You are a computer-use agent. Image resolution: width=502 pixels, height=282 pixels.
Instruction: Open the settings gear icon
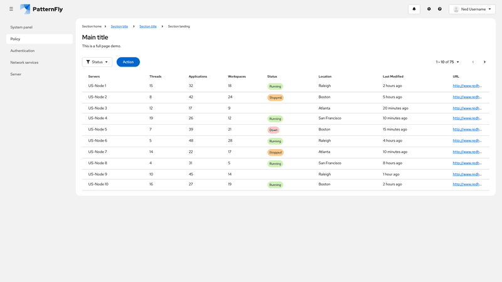pyautogui.click(x=429, y=9)
